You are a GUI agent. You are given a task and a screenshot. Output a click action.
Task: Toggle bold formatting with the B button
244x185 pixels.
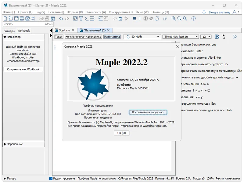217,37
